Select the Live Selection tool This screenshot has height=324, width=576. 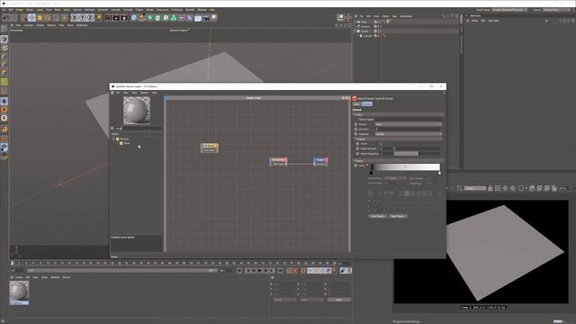tap(24, 18)
